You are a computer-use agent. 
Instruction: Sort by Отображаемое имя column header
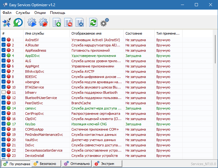(x=97, y=33)
